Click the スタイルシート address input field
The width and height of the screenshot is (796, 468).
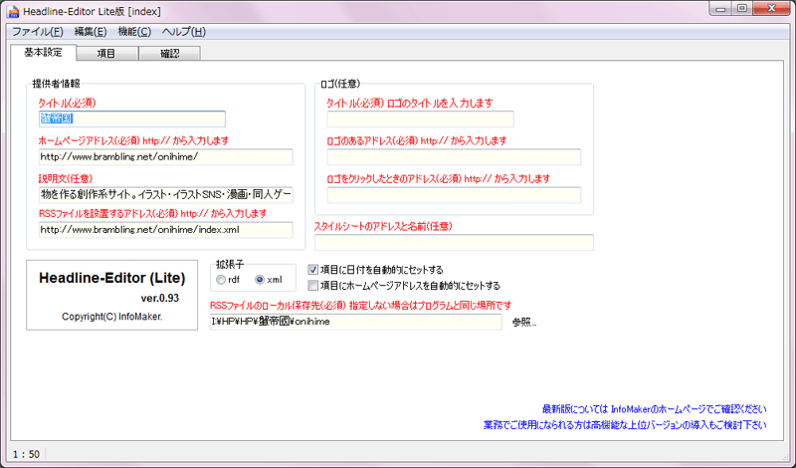(454, 243)
